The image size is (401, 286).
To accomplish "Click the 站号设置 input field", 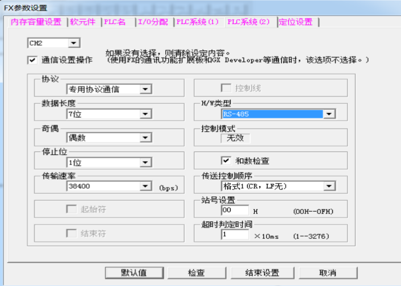I will (x=235, y=211).
